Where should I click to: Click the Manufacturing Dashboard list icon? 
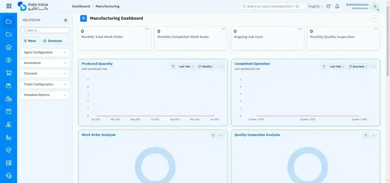tap(83, 18)
